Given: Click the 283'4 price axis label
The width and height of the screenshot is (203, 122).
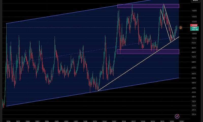Looking at the screenshot, I should point(194,114).
